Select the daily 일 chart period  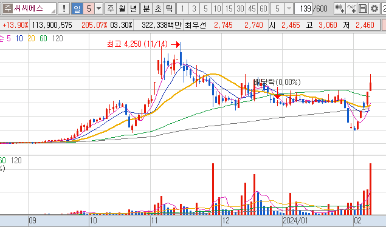point(77,8)
